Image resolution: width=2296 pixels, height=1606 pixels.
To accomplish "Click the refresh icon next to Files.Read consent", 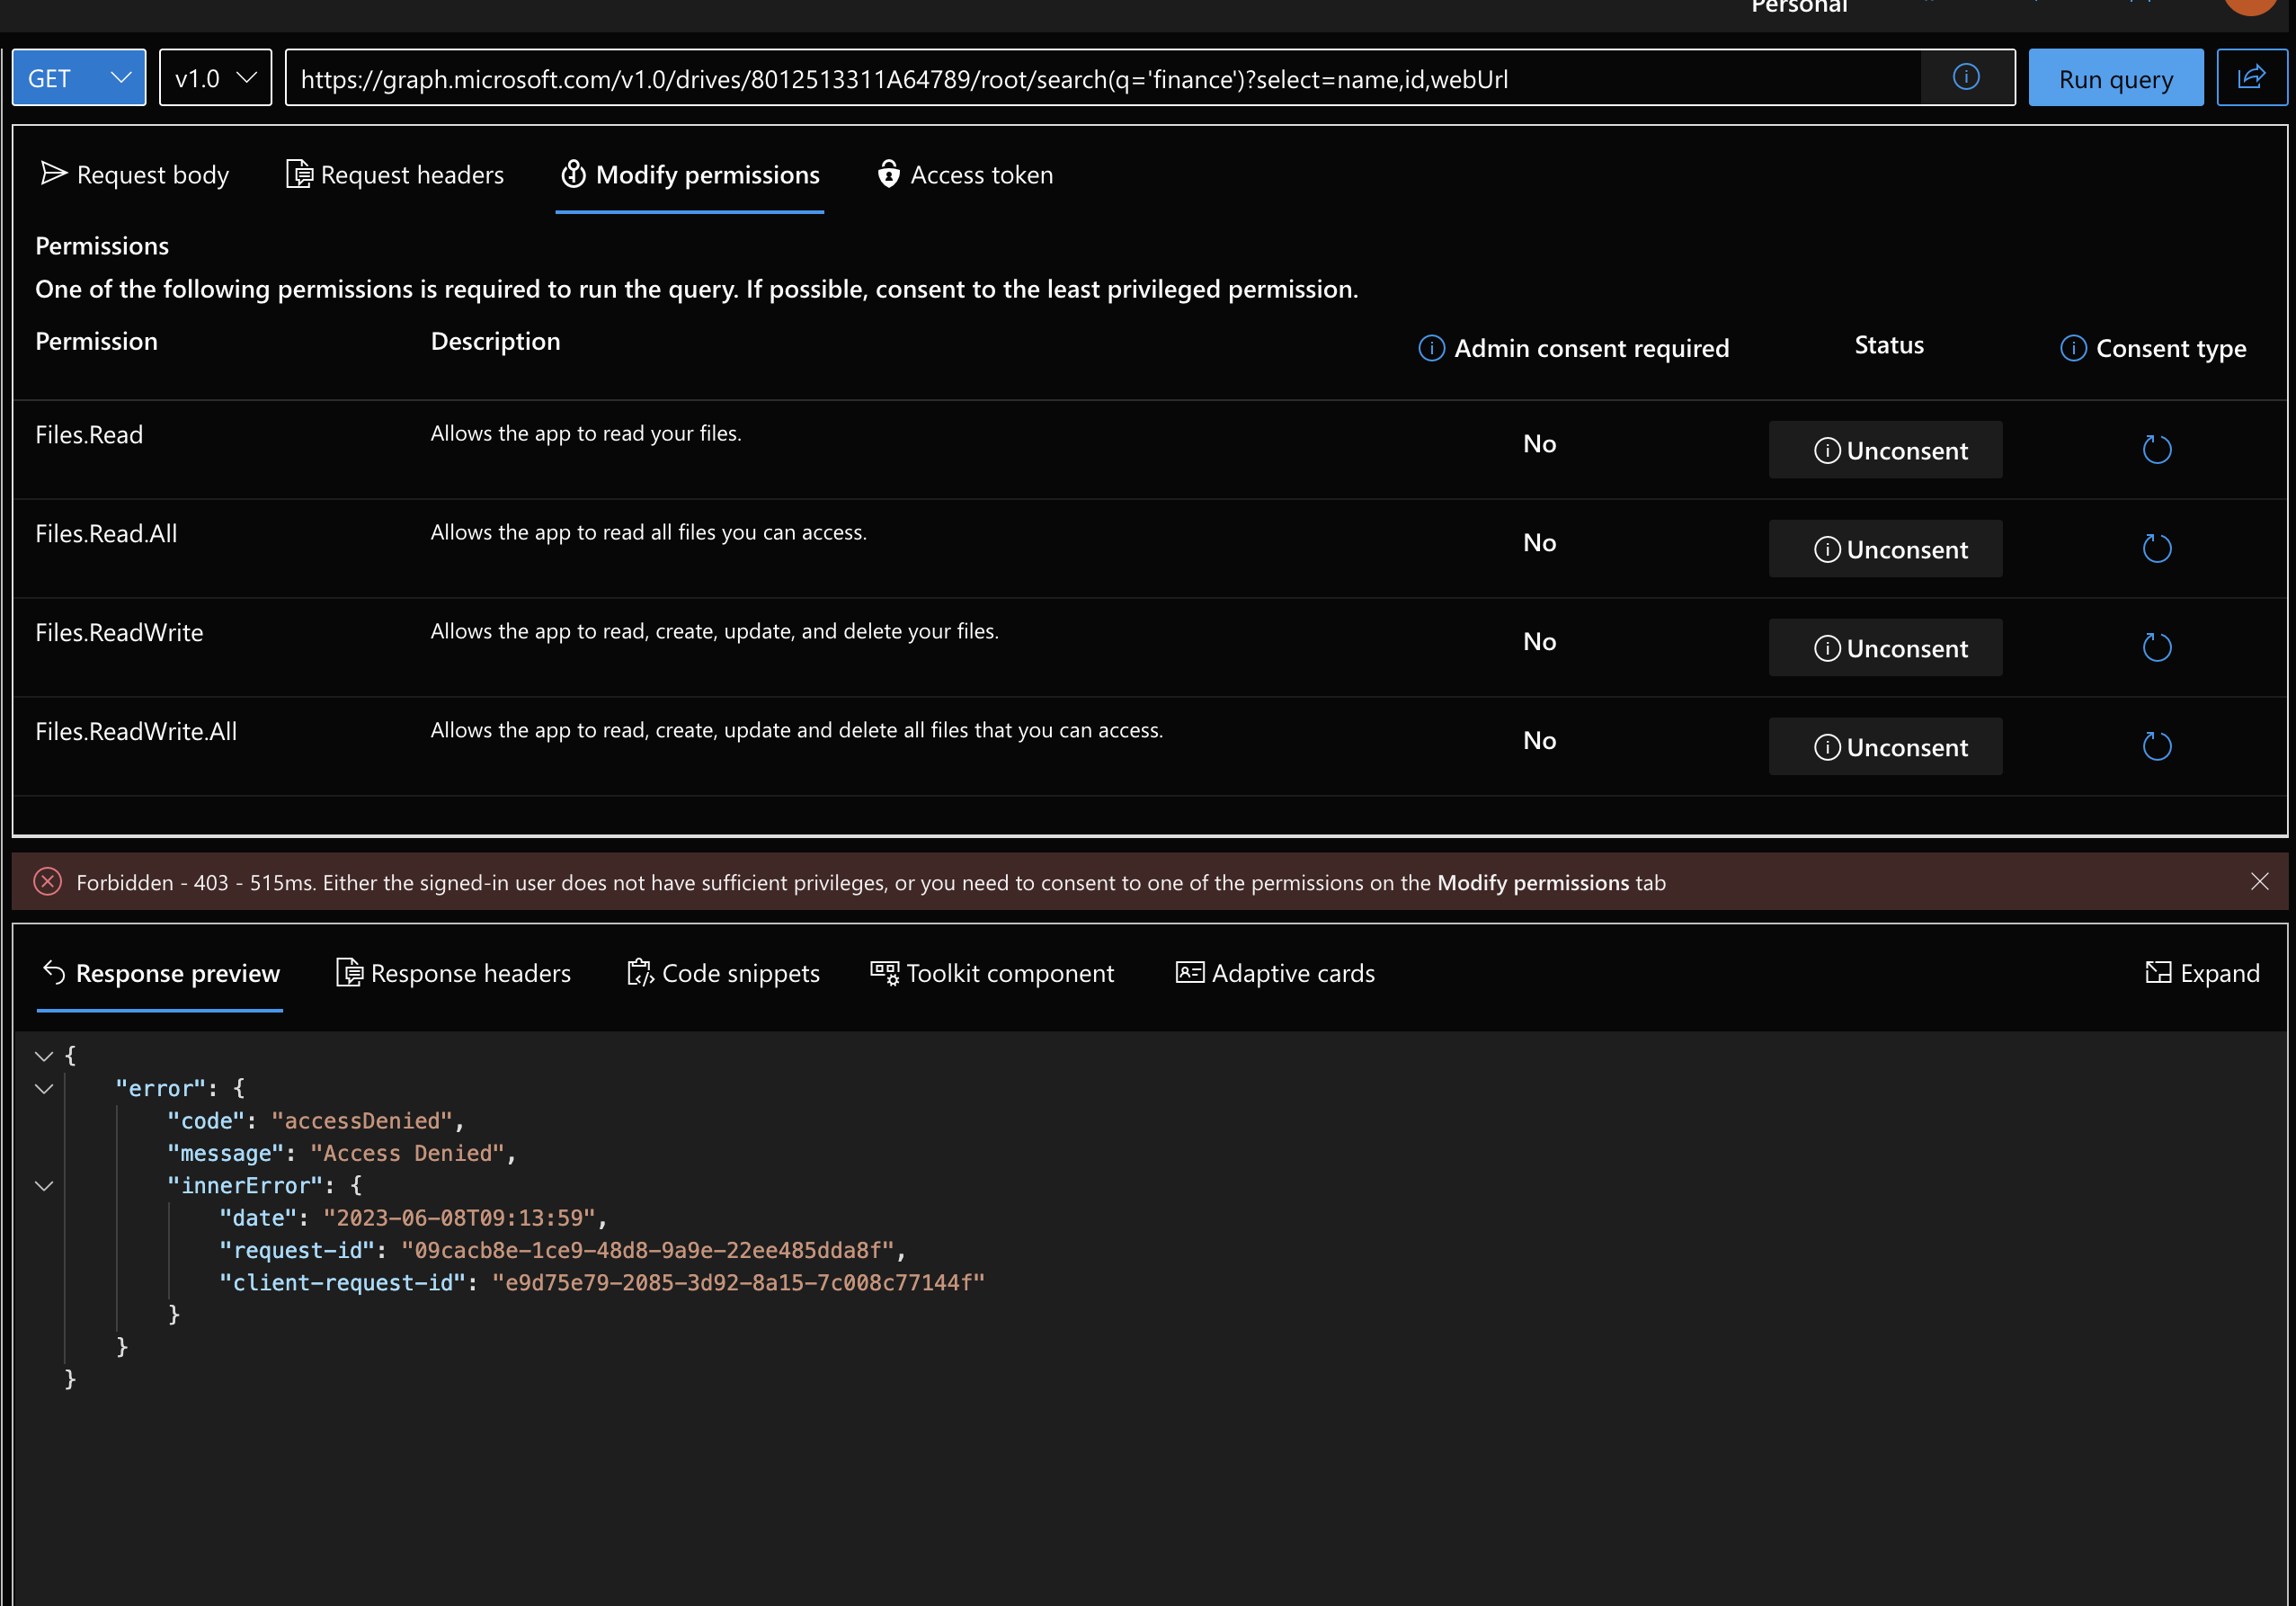I will click(x=2157, y=449).
